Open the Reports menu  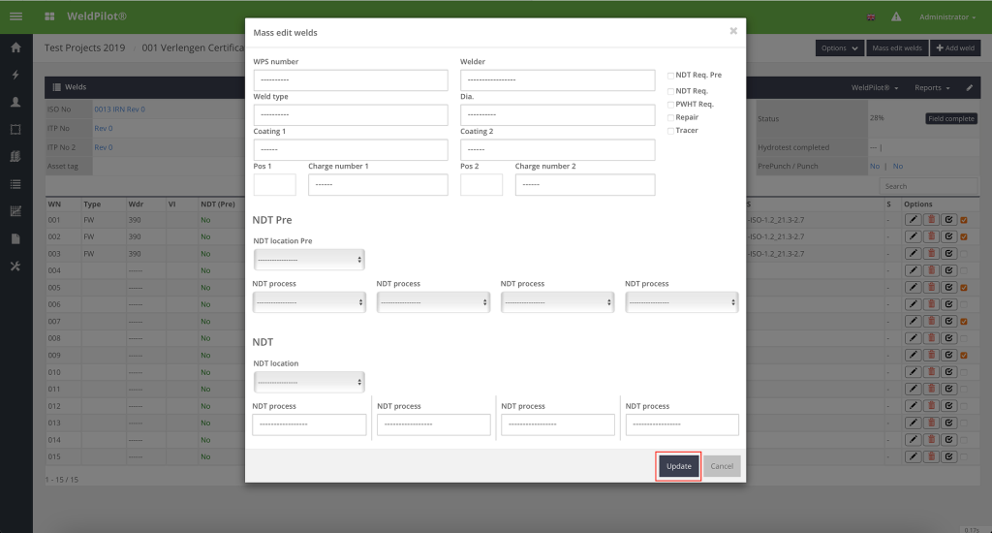[x=931, y=87]
